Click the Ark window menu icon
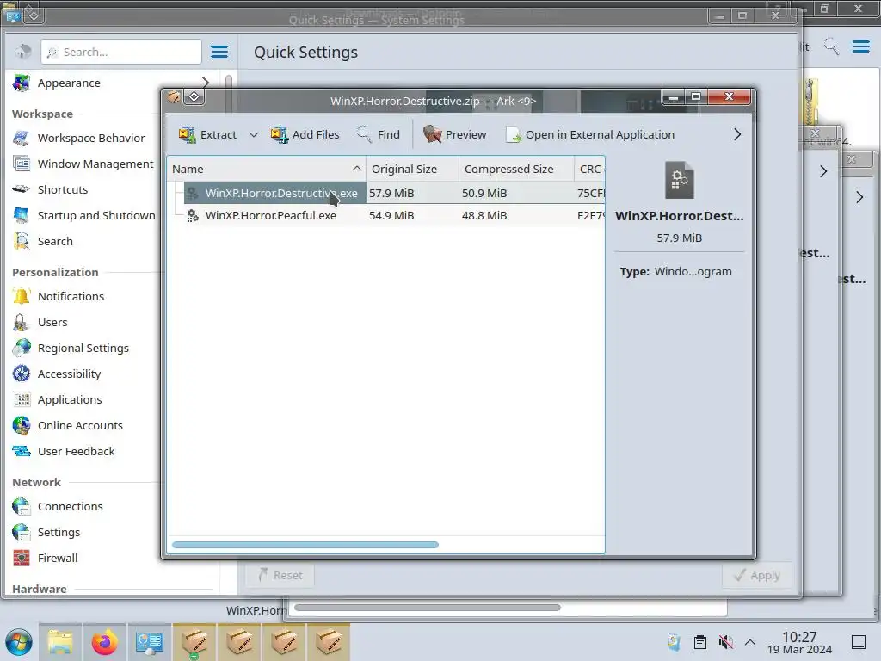 tap(174, 97)
